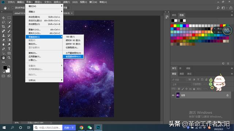Select the Gradient tool
The width and height of the screenshot is (234, 131).
point(9,40)
